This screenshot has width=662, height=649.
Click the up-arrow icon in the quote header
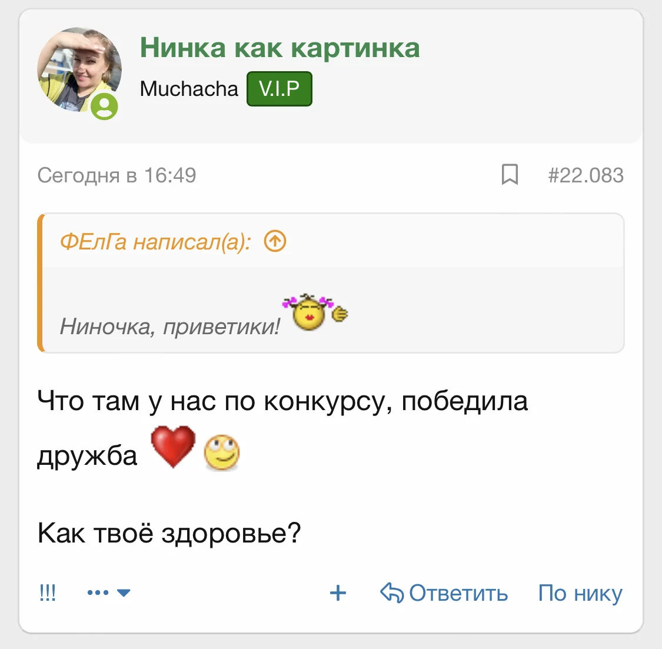point(275,241)
